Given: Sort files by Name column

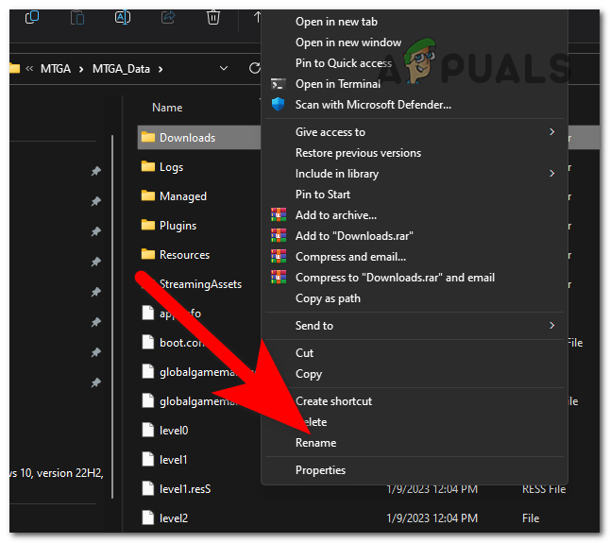Looking at the screenshot, I should click(x=167, y=108).
